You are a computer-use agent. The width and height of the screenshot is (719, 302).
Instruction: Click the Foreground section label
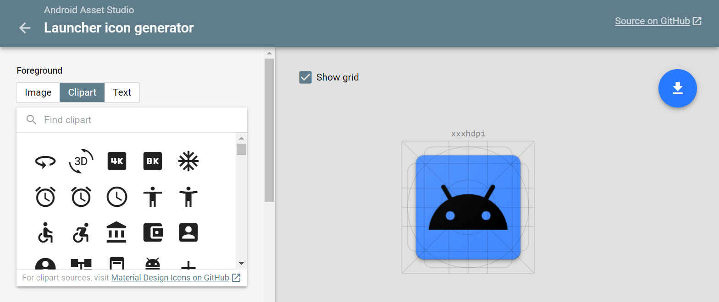(x=39, y=70)
